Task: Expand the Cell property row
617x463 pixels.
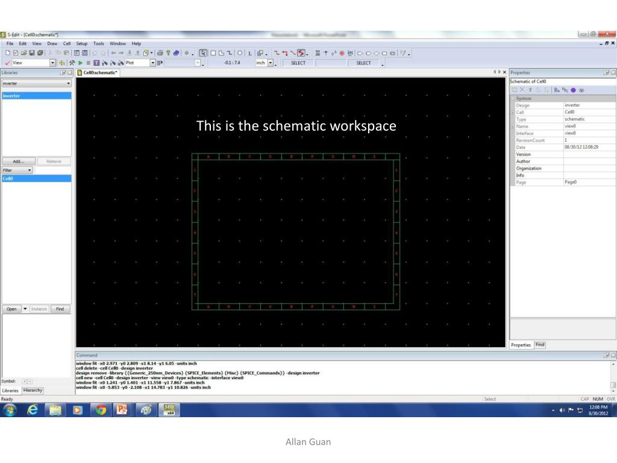Action: pos(513,113)
